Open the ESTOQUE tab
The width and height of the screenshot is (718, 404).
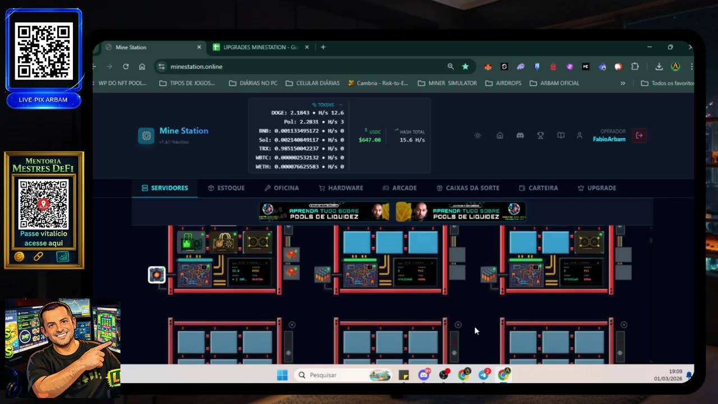click(226, 188)
